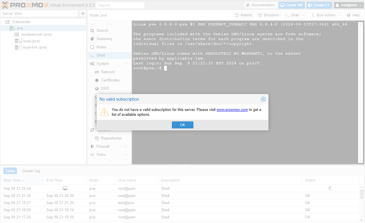This screenshot has width=365, height=223.
Task: Switch to the Cluster log tab
Action: [x=31, y=171]
